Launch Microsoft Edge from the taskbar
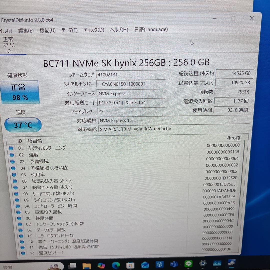The width and height of the screenshot is (270, 270). click(x=116, y=265)
